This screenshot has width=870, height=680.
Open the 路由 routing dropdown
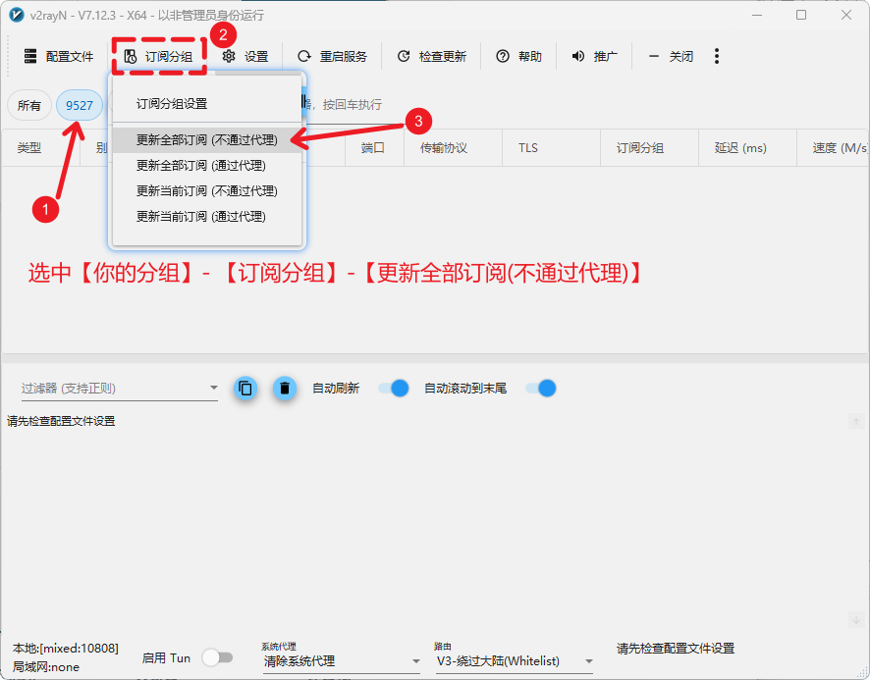coord(515,661)
